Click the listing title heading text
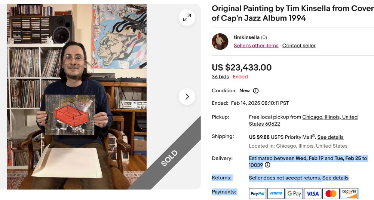Image resolution: width=374 pixels, height=200 pixels. [292, 13]
